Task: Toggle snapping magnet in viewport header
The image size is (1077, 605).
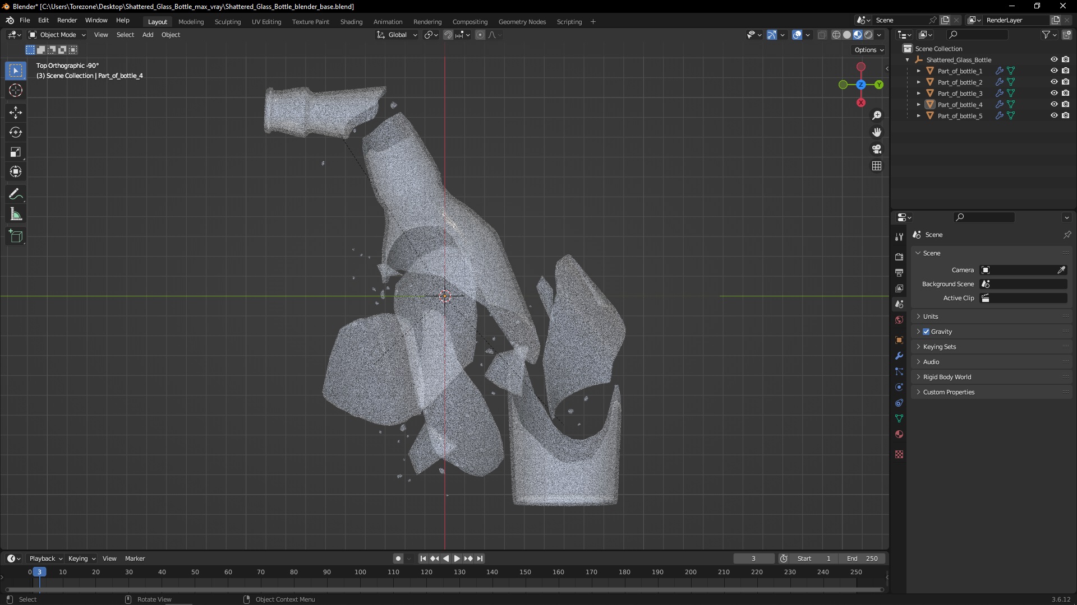Action: coord(448,35)
